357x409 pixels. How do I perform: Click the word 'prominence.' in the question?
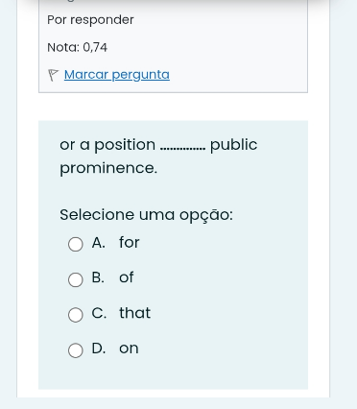pos(108,168)
